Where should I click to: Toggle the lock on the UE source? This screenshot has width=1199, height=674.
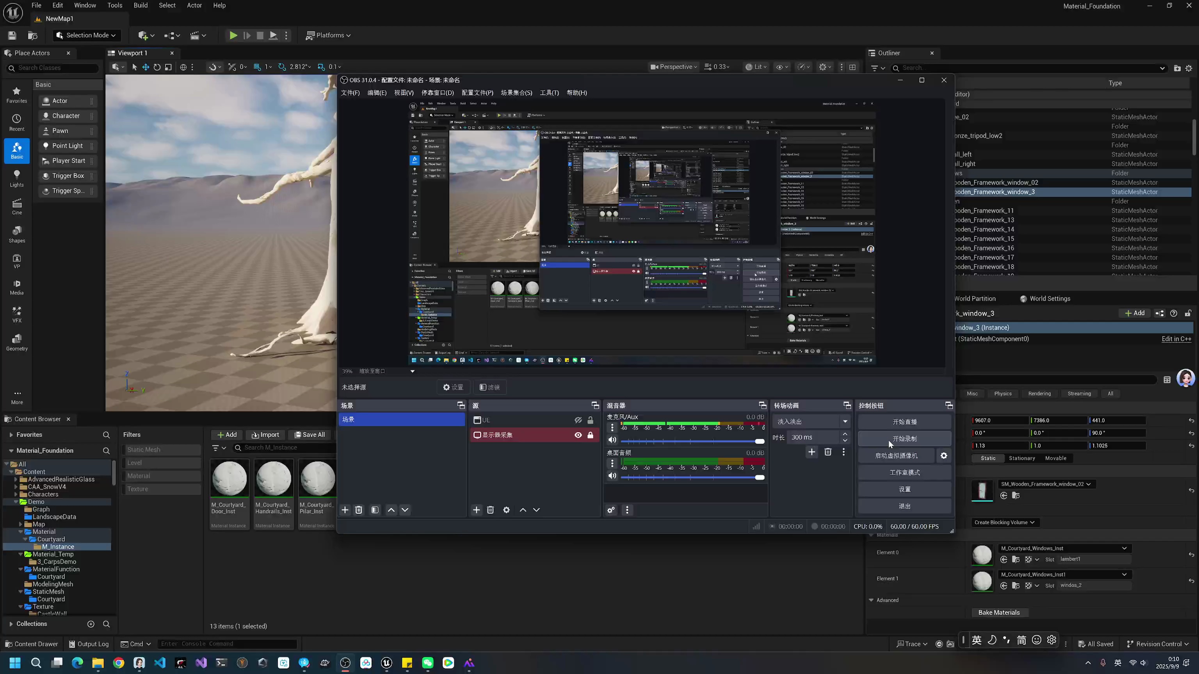click(x=590, y=420)
